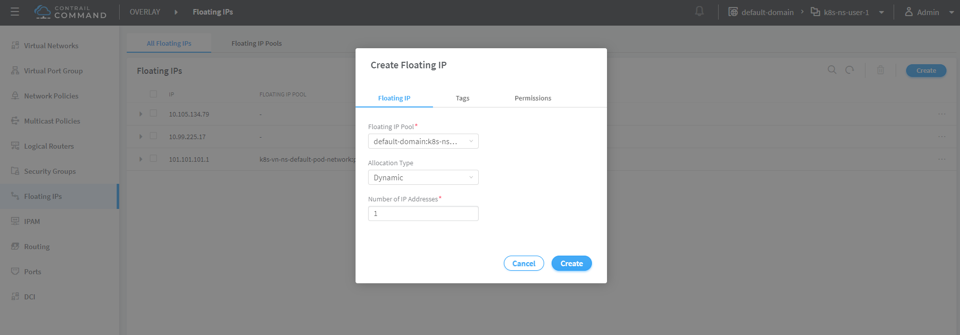Screen dimensions: 960x335
Task: Open the Floating IP Pool dropdown
Action: coord(423,141)
